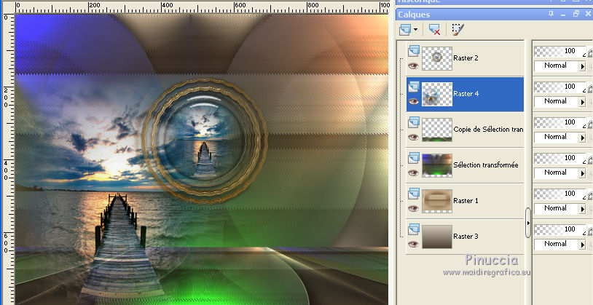This screenshot has height=305, width=593.
Task: Click the Raster 4 layer type icon
Action: (x=414, y=87)
